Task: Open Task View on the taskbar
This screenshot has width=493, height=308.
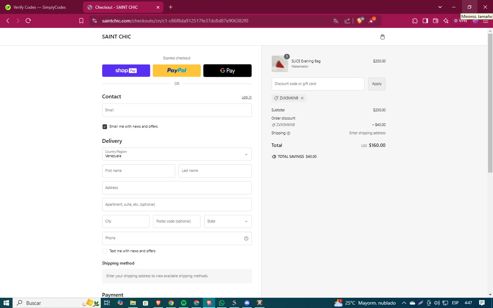Action: [107, 303]
